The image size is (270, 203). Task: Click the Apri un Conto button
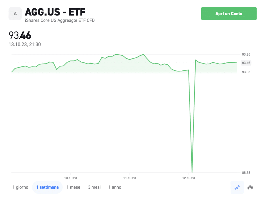[229, 13]
